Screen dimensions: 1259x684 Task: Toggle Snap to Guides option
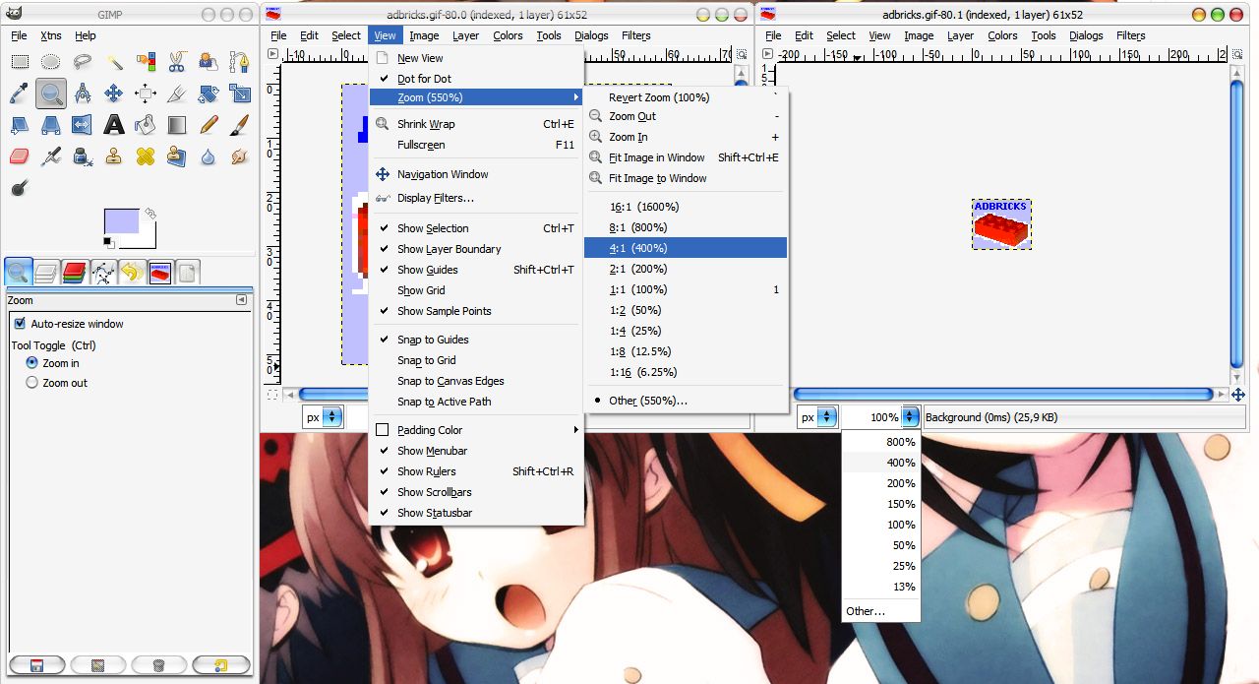pyautogui.click(x=476, y=340)
